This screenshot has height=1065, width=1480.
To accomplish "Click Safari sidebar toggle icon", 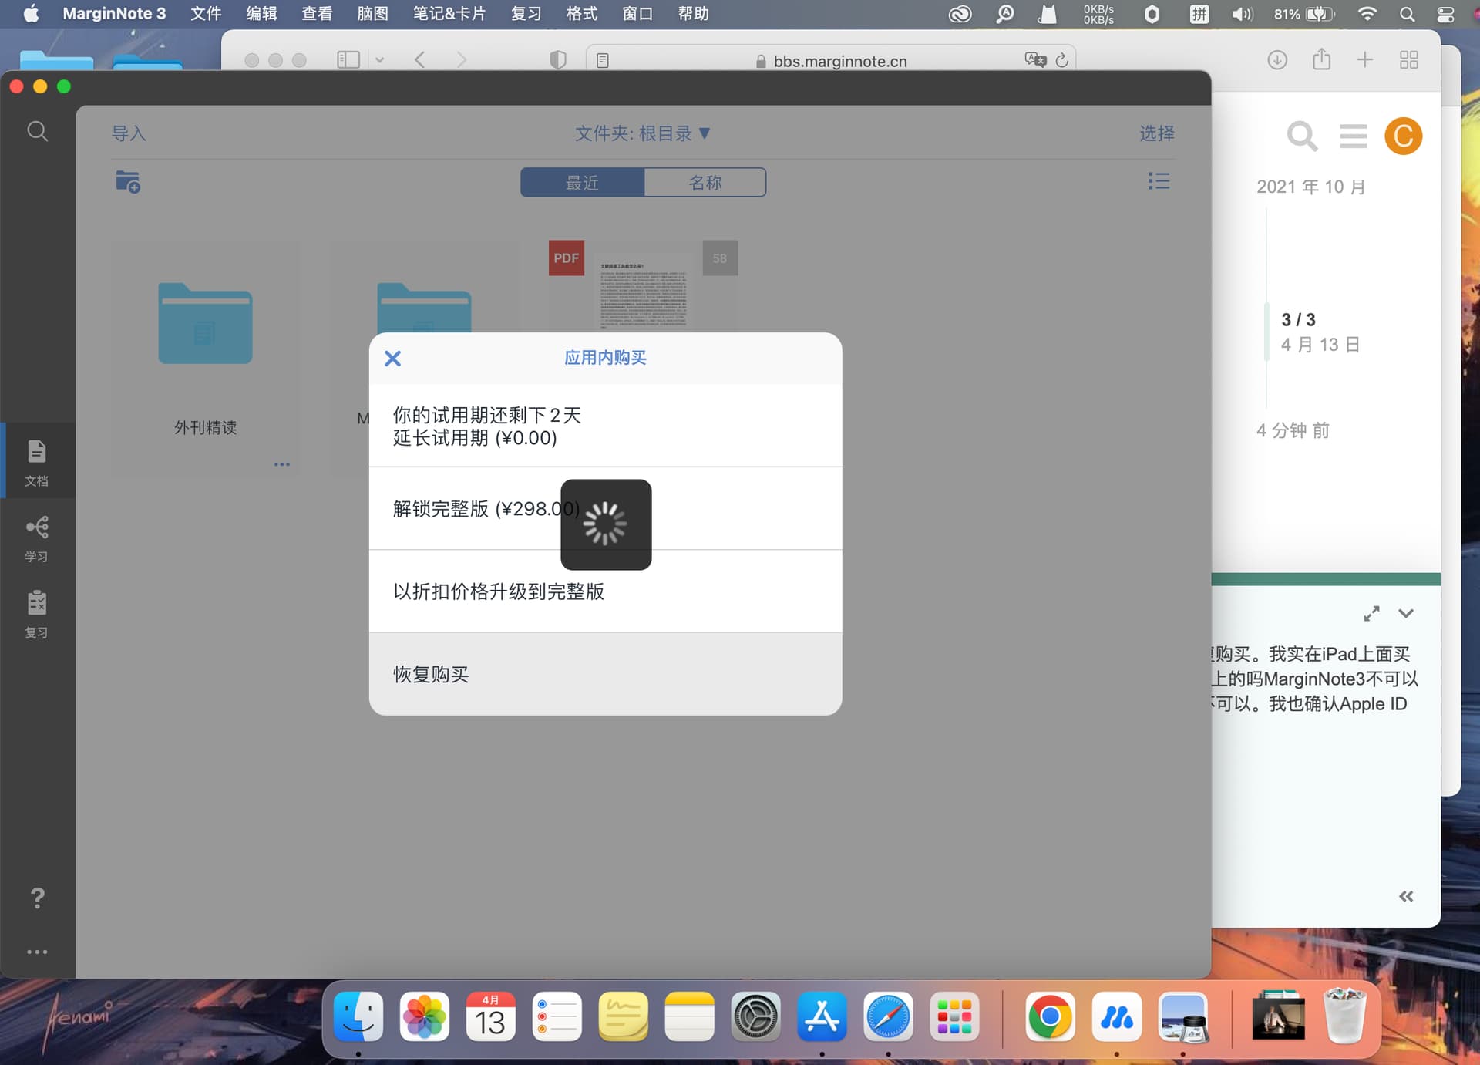I will point(348,60).
